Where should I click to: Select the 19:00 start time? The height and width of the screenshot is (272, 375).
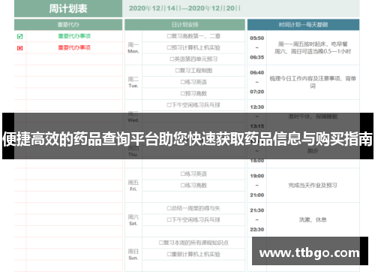[x=257, y=176]
